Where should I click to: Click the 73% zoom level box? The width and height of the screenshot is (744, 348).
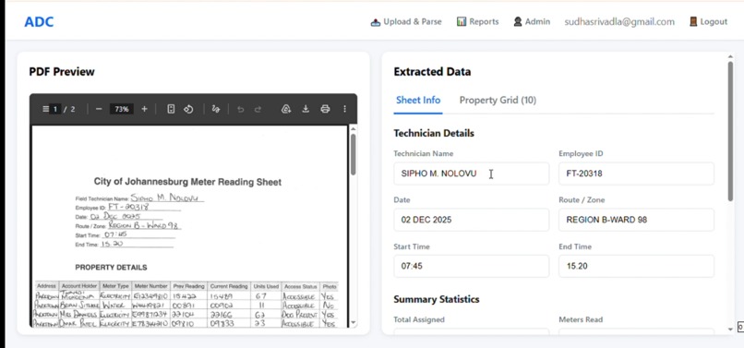point(122,109)
